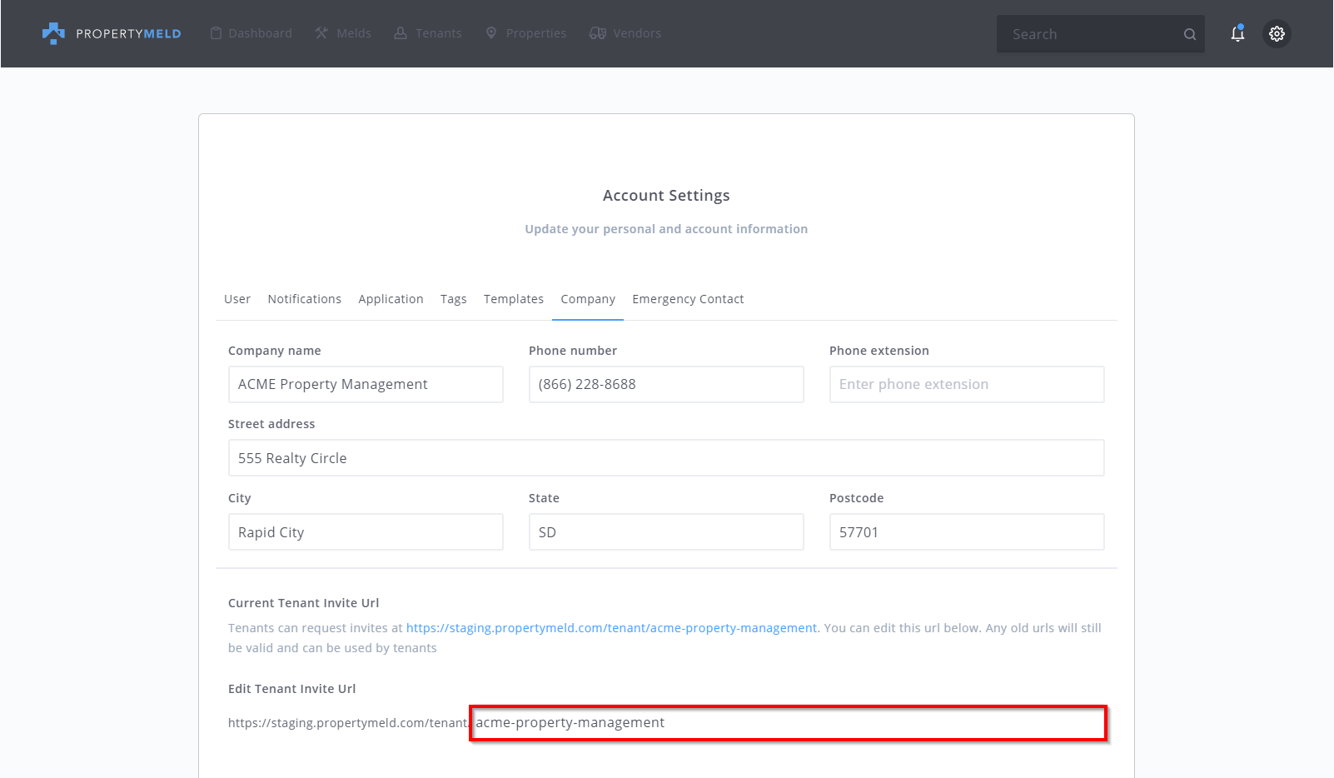
Task: Click the Street address field
Action: click(666, 458)
